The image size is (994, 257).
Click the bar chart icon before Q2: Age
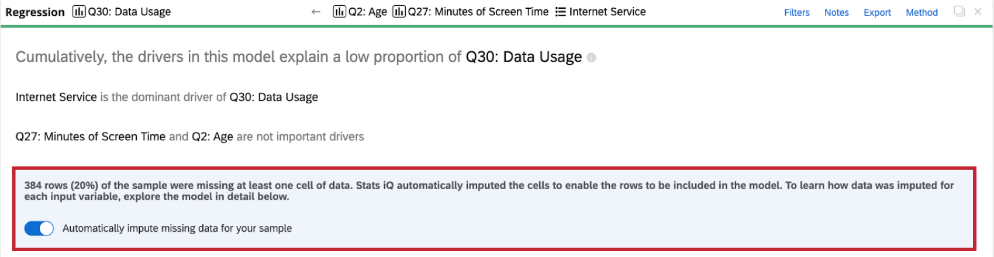339,12
